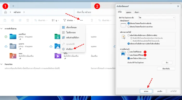Select open each folder in own window
The image size is (182, 100).
tap(128, 27)
